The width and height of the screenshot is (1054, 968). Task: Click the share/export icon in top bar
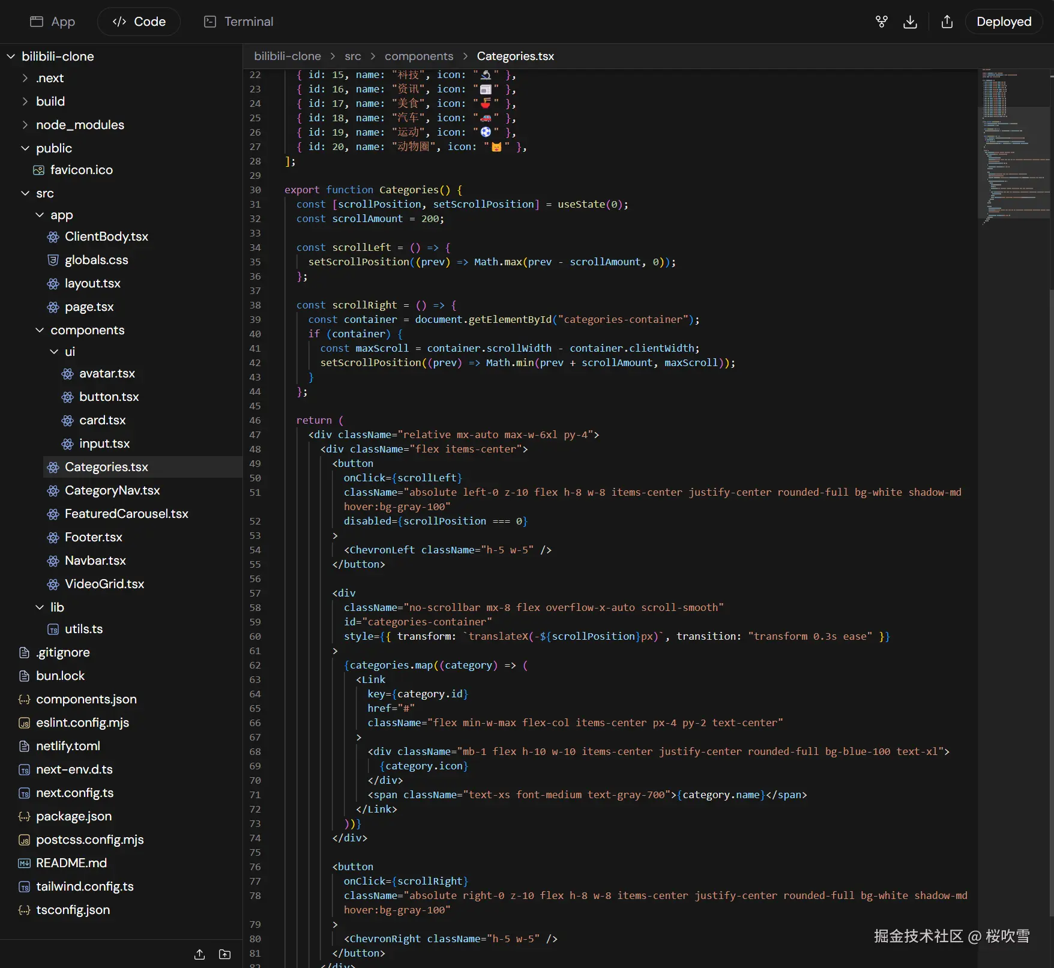947,22
